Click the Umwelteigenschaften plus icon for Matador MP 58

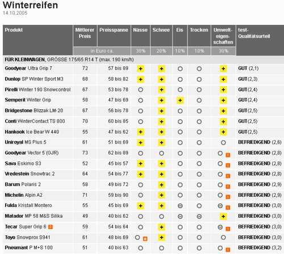coord(223,217)
